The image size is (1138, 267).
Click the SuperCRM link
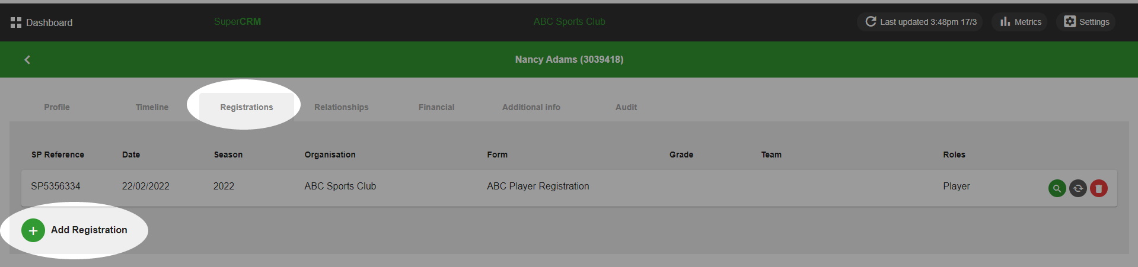(x=237, y=22)
